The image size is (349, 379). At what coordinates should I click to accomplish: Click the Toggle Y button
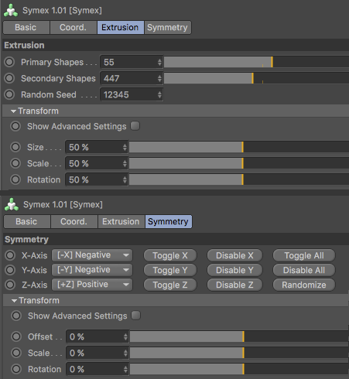(x=170, y=270)
